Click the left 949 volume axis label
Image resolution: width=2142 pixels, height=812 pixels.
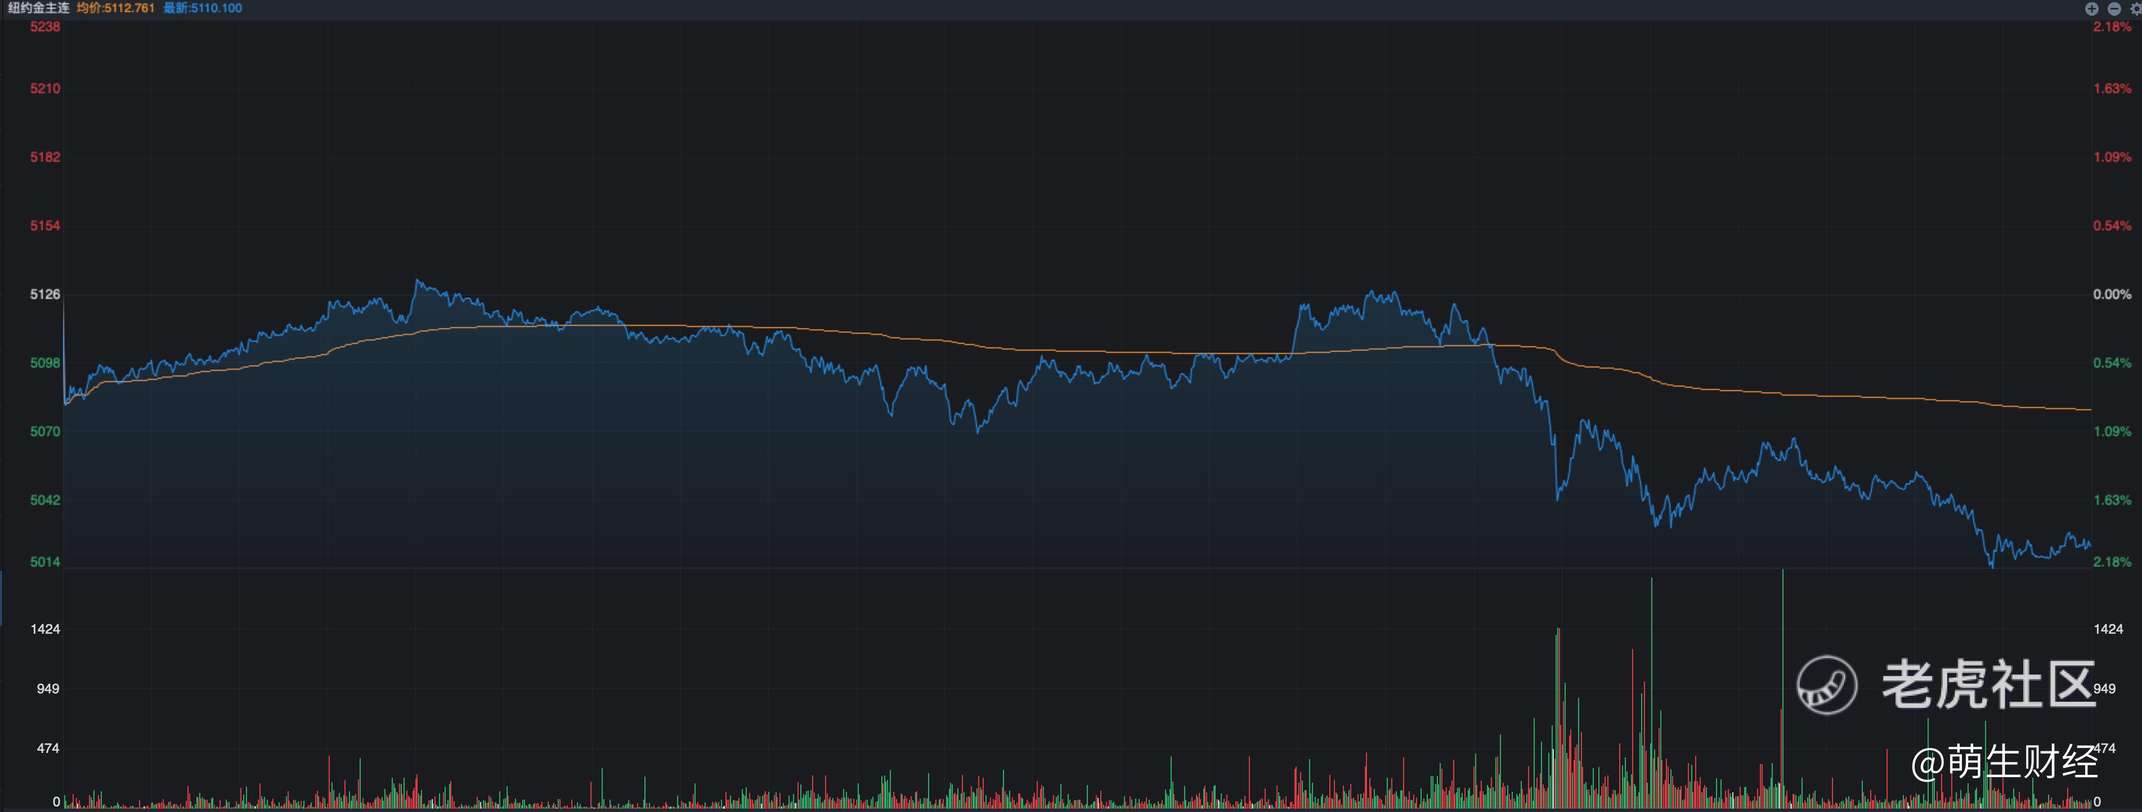pos(47,688)
